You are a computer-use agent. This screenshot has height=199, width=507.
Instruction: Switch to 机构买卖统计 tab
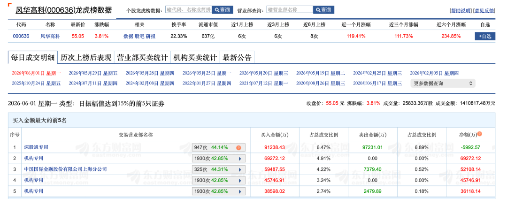195,58
